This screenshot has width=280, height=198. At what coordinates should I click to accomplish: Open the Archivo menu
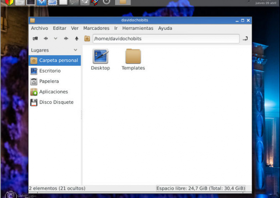click(x=39, y=28)
